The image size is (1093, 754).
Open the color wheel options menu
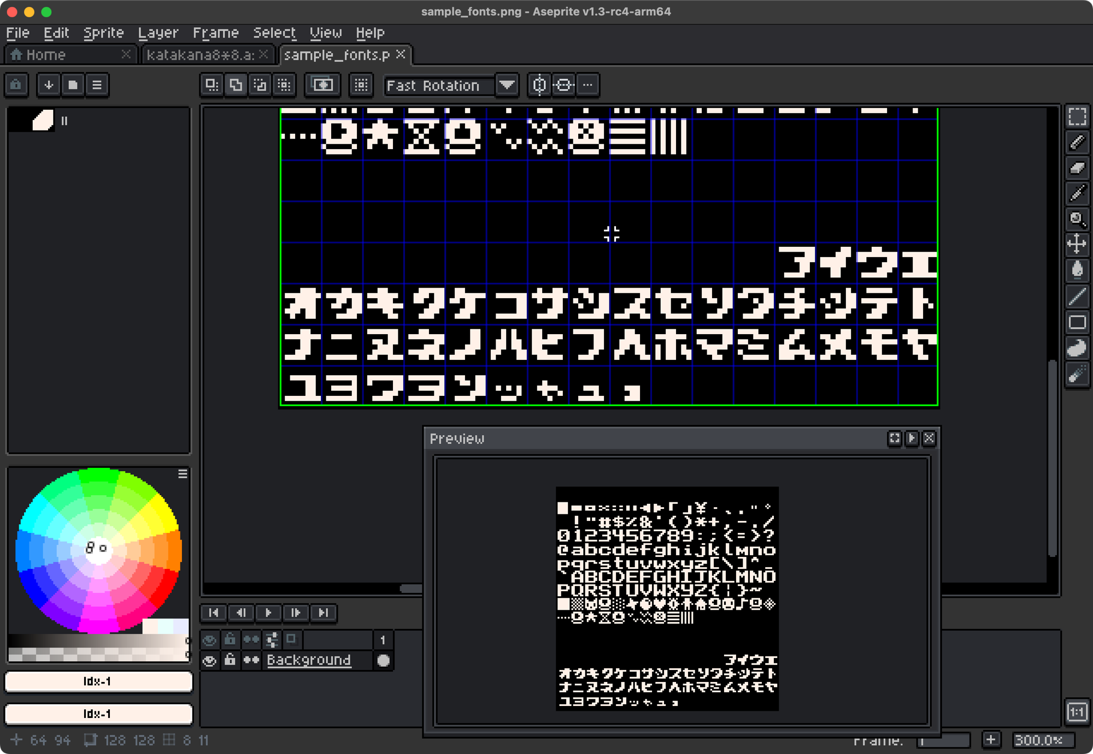point(183,474)
